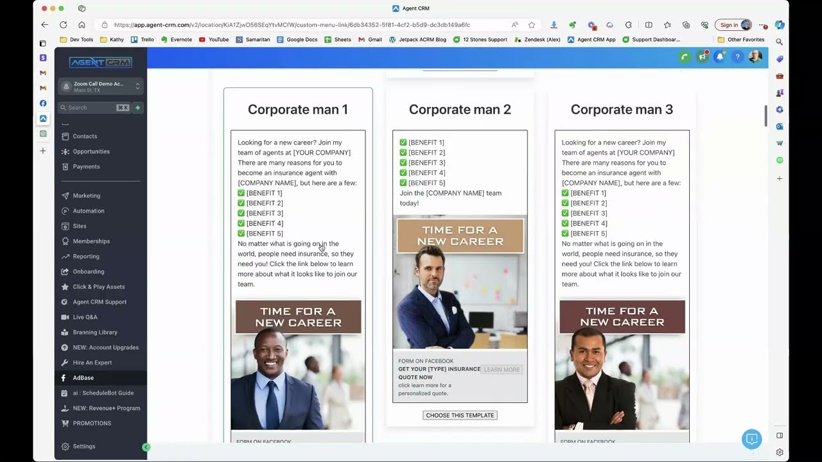Open the Google Docs bookmark

tap(297, 40)
